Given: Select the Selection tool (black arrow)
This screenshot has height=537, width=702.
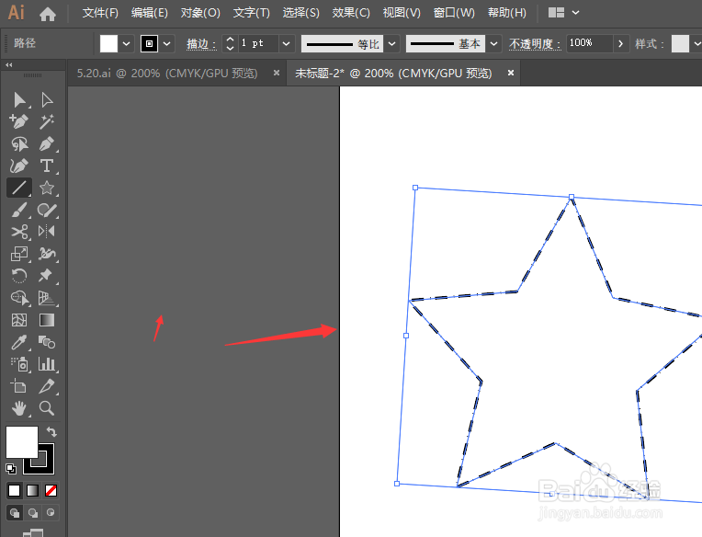Looking at the screenshot, I should tap(19, 99).
